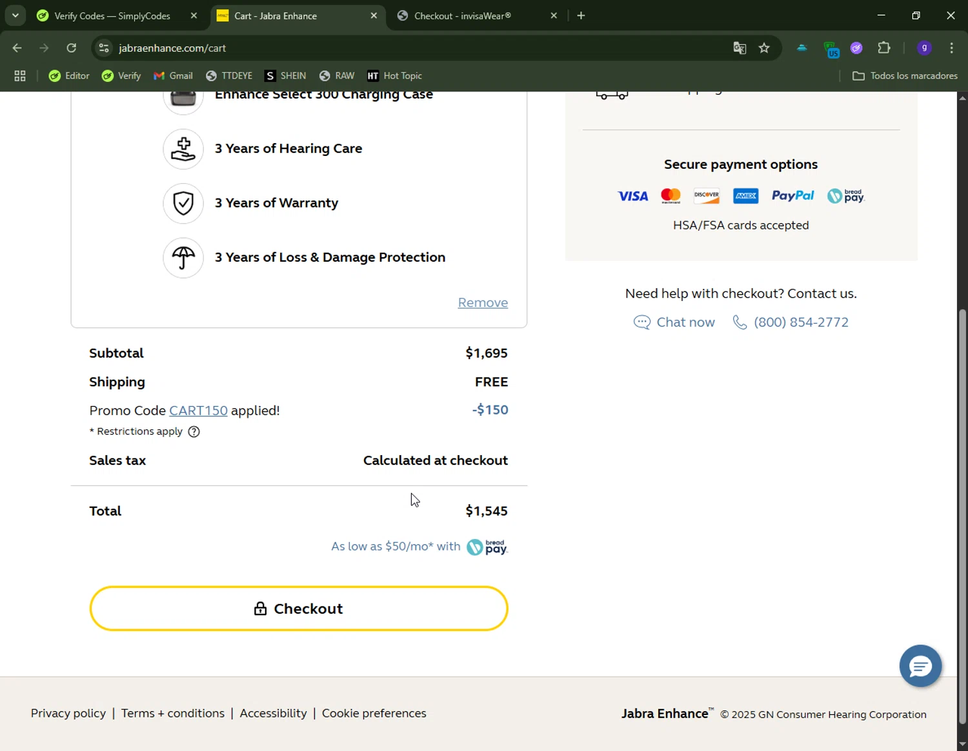This screenshot has width=968, height=751.
Task: Call support at (800) 854-2772
Action: [x=791, y=322]
